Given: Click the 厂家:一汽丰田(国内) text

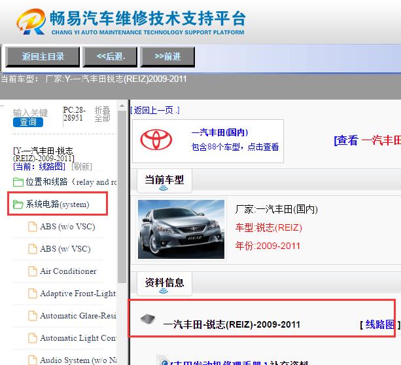Looking at the screenshot, I should tap(276, 209).
